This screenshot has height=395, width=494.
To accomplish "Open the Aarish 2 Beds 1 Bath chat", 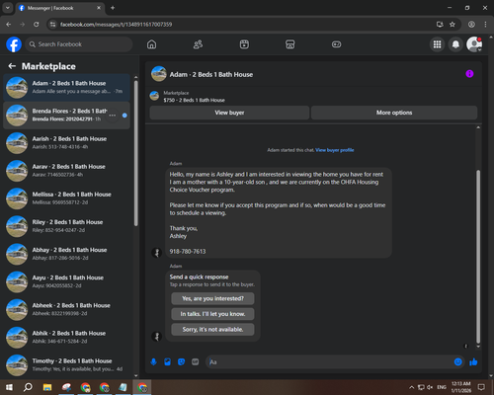I will tap(66, 143).
